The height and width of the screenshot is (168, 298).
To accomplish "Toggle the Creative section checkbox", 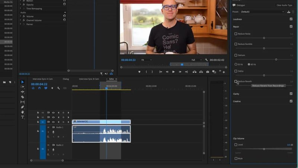I will coord(291,101).
